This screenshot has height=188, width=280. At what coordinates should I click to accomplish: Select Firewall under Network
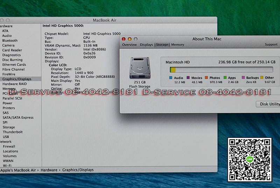tap(9, 146)
